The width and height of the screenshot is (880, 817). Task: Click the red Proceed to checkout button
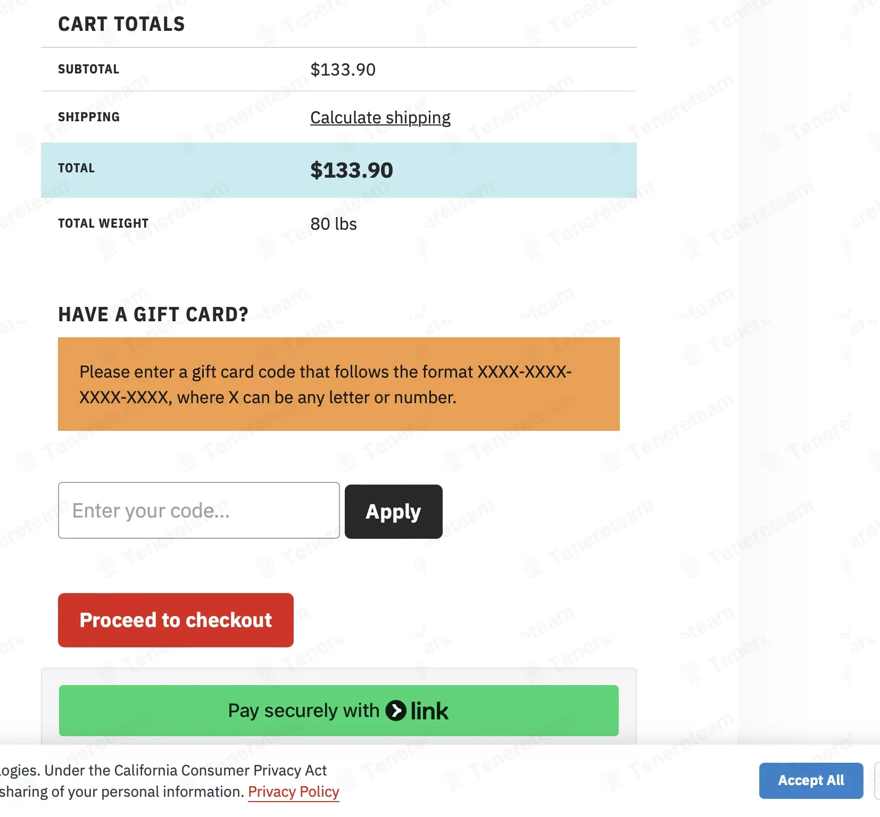click(x=176, y=620)
